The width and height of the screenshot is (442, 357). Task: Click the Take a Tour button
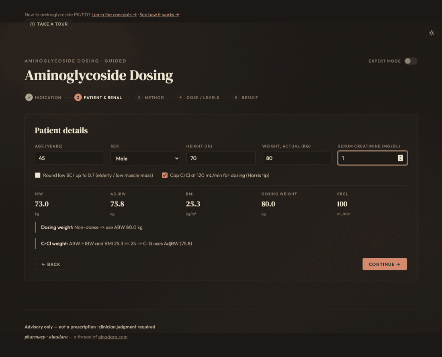pos(49,24)
